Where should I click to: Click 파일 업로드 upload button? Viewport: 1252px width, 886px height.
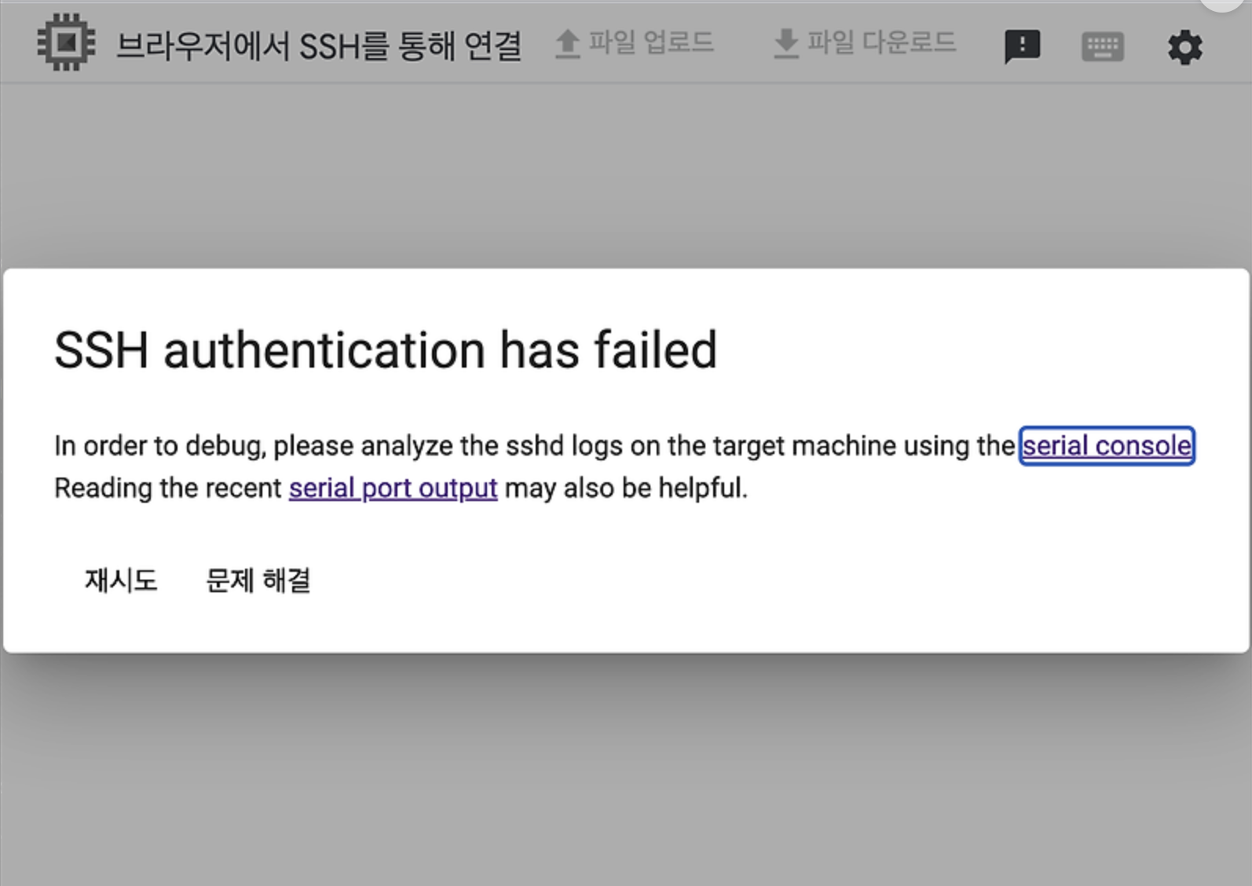[x=635, y=43]
